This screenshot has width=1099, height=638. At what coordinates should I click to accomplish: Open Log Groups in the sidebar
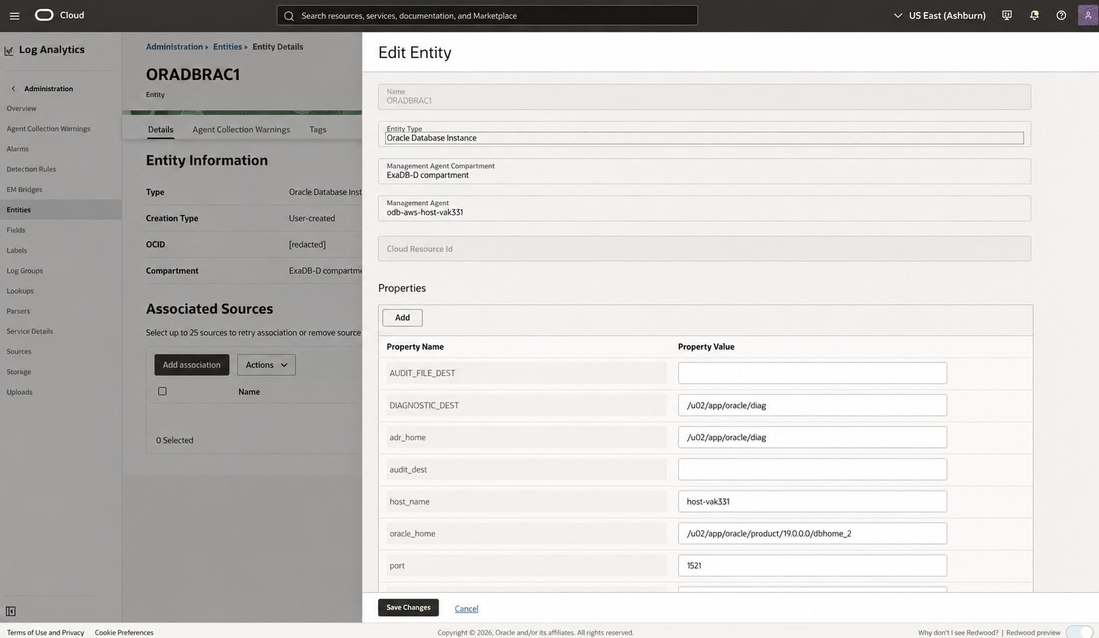coord(25,270)
